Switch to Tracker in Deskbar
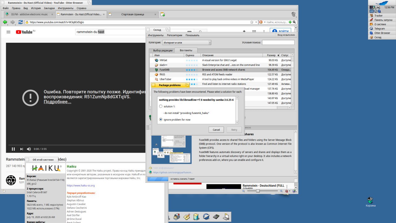The width and height of the screenshot is (396, 223). [382, 15]
